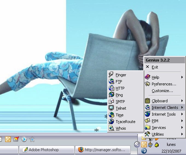The height and width of the screenshot is (155, 186).
Task: Click the 22/10/2007 date in tray
Action: click(x=171, y=151)
